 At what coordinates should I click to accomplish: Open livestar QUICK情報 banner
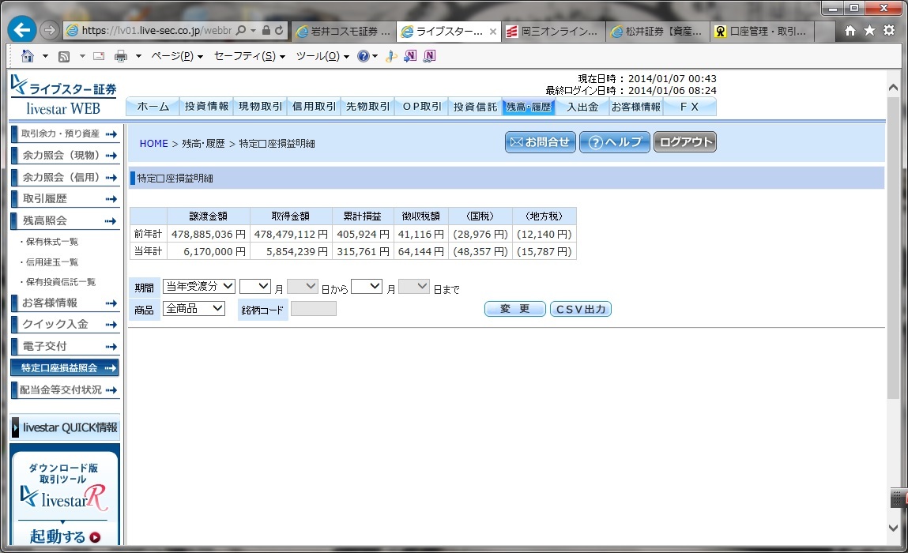click(x=65, y=427)
